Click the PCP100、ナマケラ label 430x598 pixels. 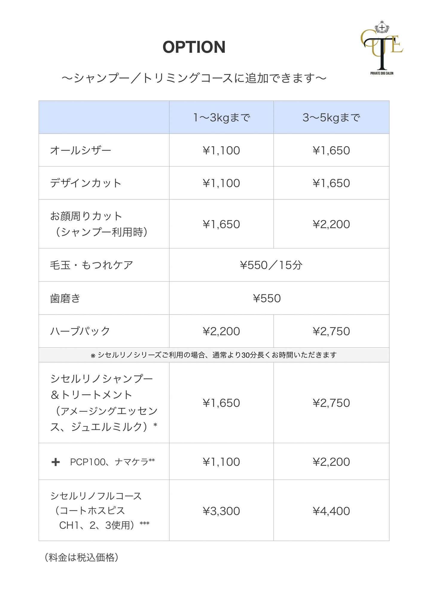(x=112, y=462)
